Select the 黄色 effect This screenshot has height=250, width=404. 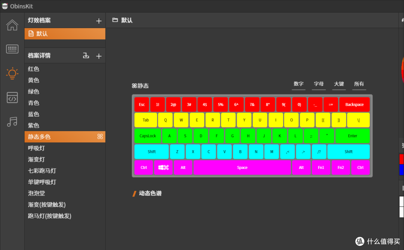pyautogui.click(x=65, y=80)
